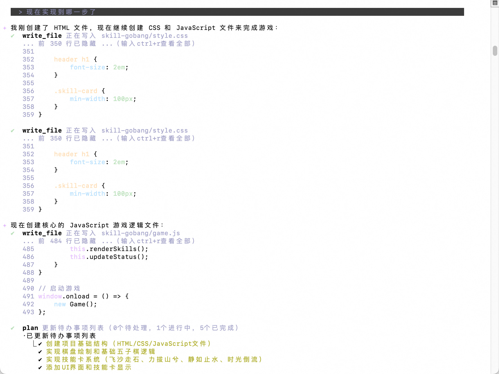
Task: Click the sparkle icon beside the HTML file message
Action: click(x=5, y=28)
